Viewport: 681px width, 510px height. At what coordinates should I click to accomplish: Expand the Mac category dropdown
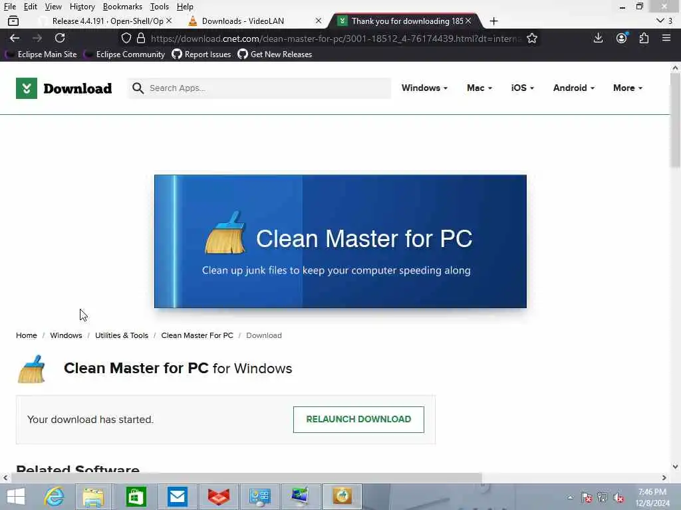click(x=479, y=88)
